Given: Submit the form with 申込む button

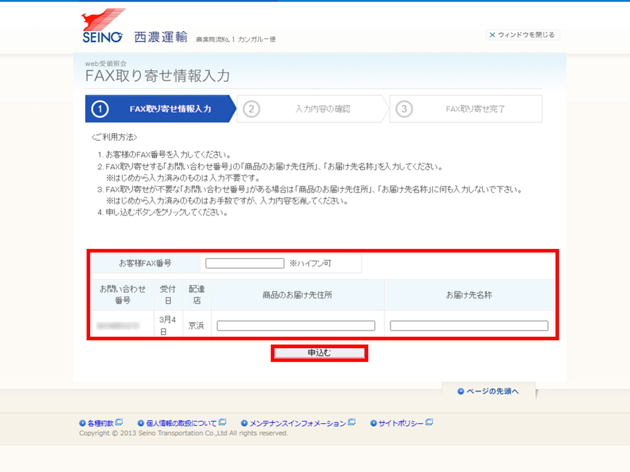Looking at the screenshot, I should coord(320,353).
